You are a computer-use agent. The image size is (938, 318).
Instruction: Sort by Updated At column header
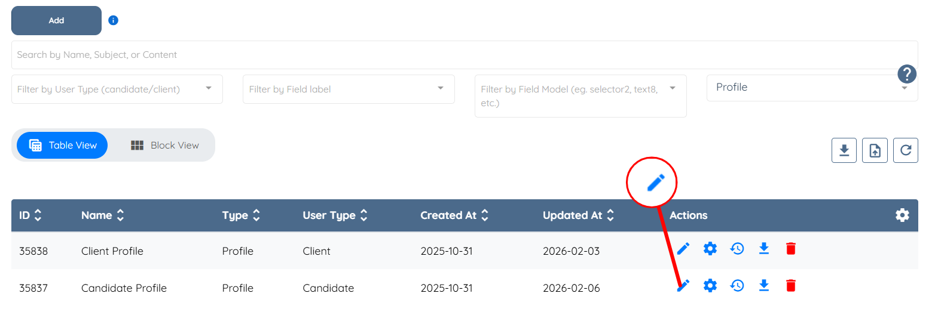pyautogui.click(x=578, y=215)
